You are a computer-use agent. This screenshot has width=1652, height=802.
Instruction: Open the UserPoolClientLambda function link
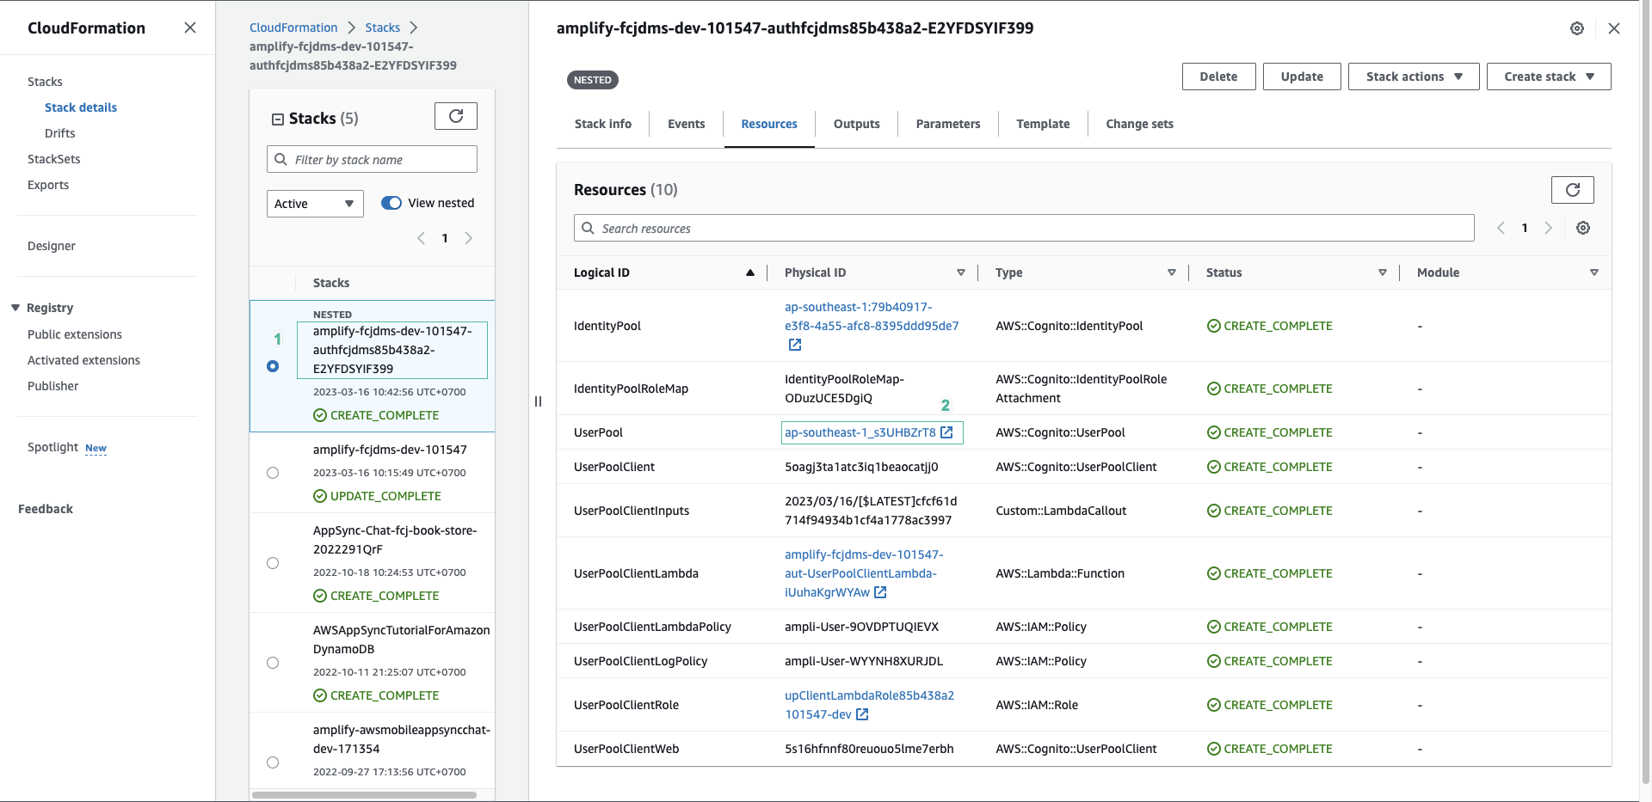(x=864, y=573)
